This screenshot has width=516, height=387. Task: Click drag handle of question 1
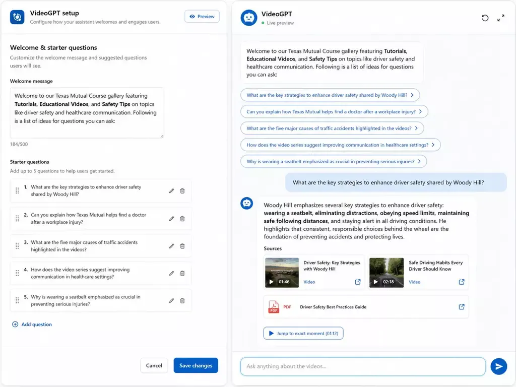17,191
